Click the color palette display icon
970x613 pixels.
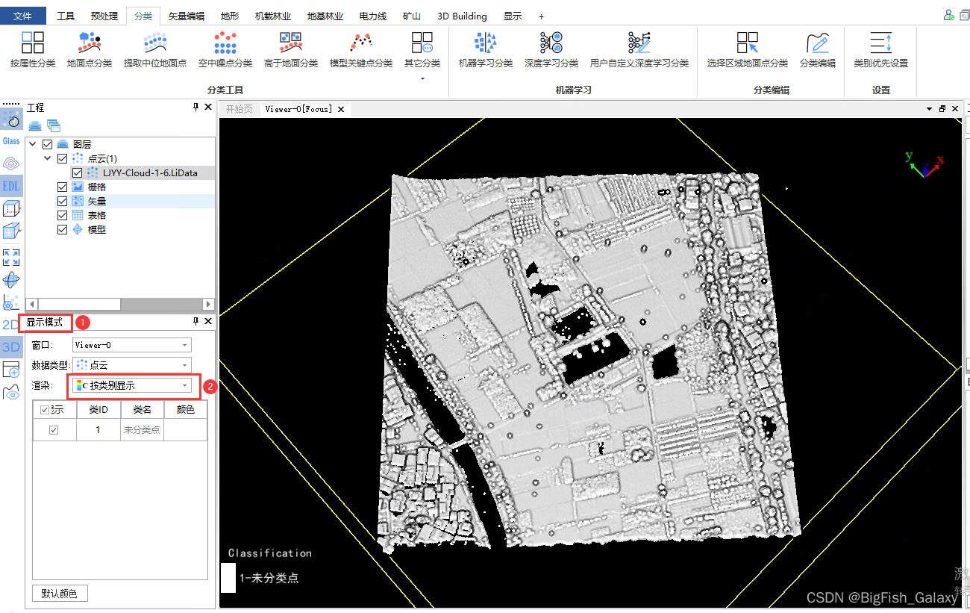[11, 119]
